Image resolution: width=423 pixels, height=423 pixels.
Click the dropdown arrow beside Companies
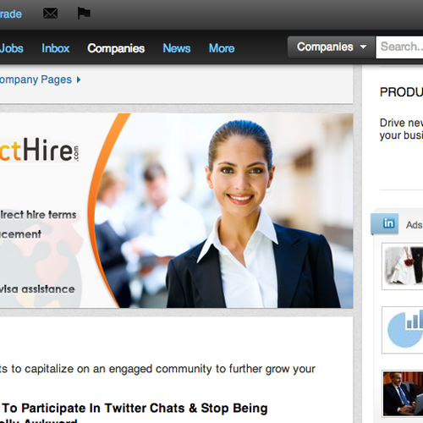tap(364, 47)
